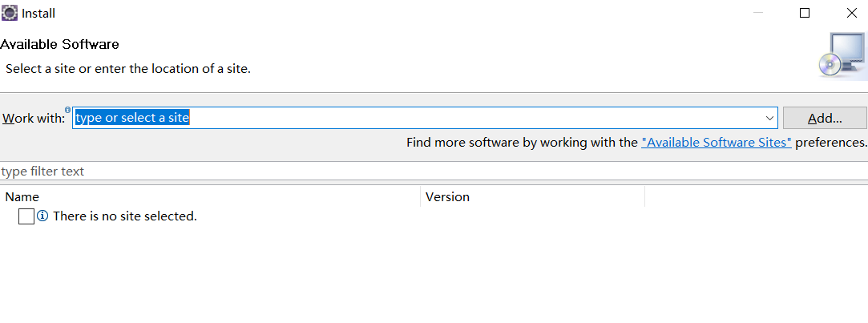Click the Eclipse icon in title bar
The height and width of the screenshot is (323, 868).
coord(10,13)
